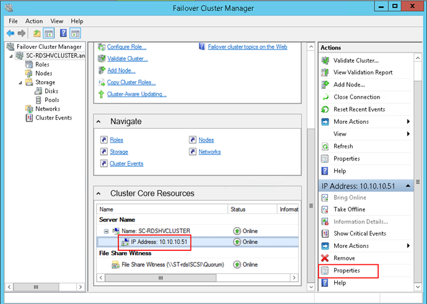427x304 pixels.
Task: Click Reset Recent Events action
Action: coord(359,109)
